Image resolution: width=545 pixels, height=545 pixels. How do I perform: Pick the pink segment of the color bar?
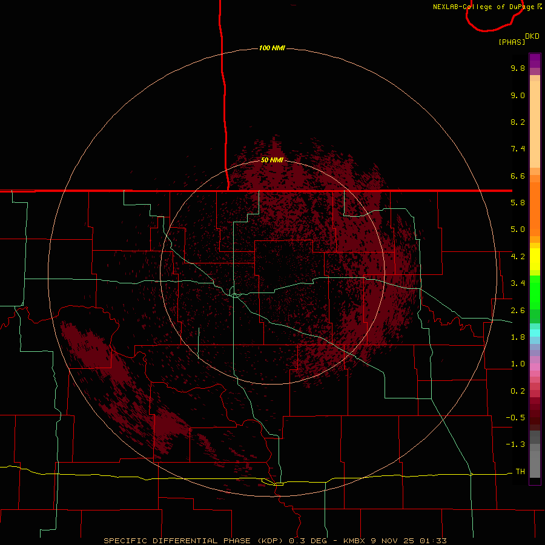click(535, 367)
